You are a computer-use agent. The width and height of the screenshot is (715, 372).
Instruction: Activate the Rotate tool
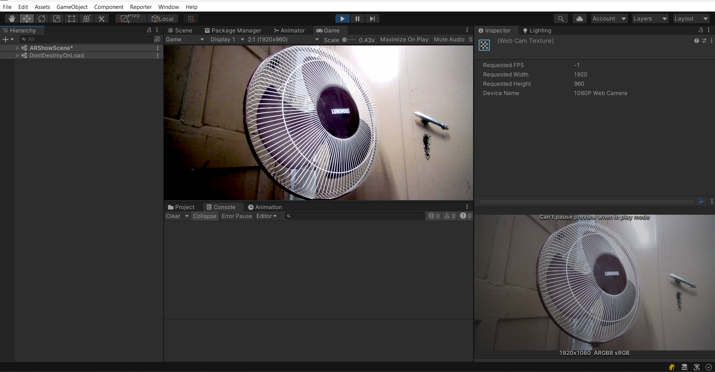42,18
